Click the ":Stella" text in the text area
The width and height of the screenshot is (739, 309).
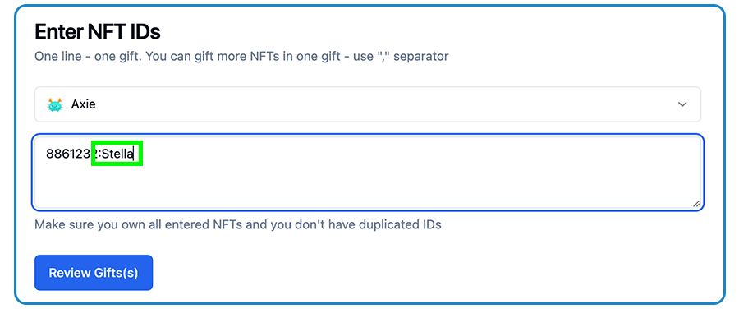point(116,154)
